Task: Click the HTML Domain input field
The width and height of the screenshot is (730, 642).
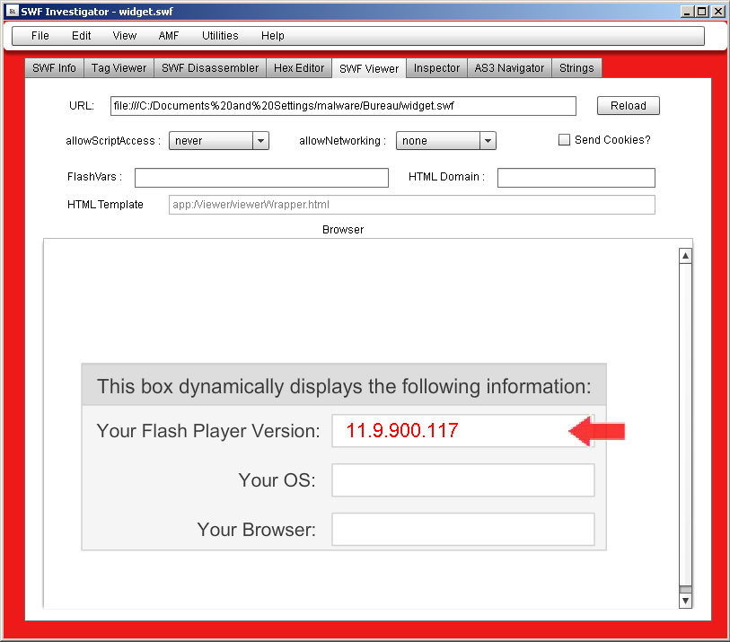Action: pyautogui.click(x=576, y=178)
